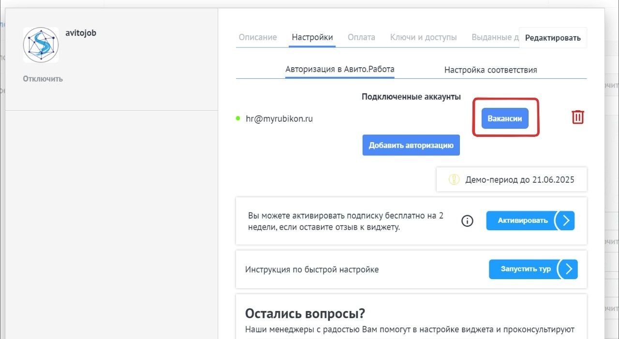
Task: Click the info icon beside the subscription offer
Action: coord(467,221)
